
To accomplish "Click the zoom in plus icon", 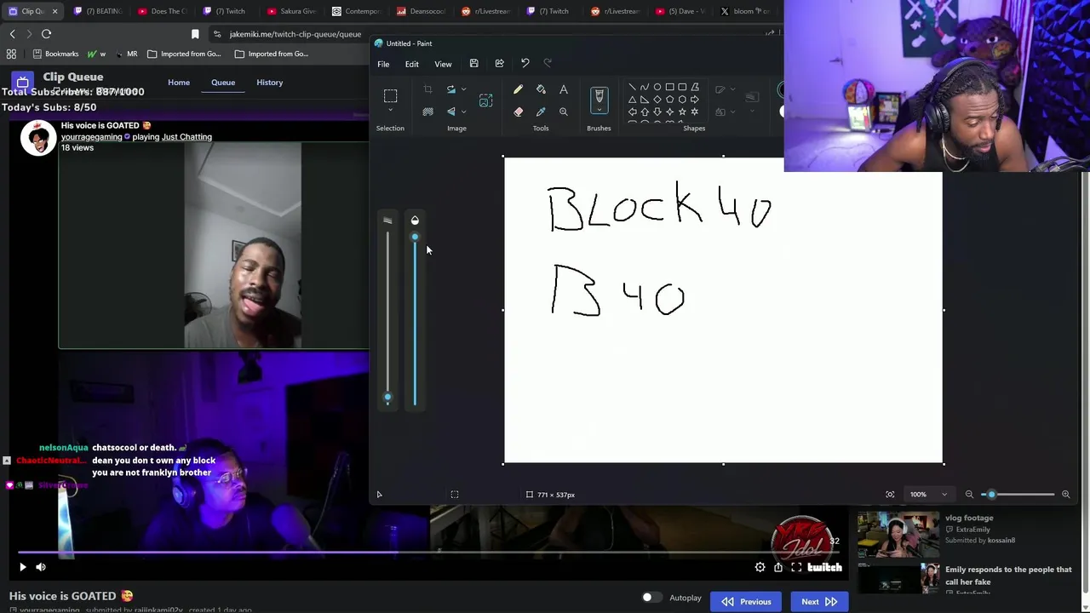I will (x=1065, y=495).
